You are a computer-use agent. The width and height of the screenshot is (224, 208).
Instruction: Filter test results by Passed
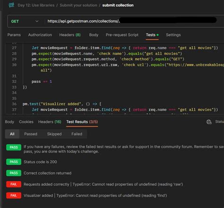pyautogui.click(x=31, y=134)
